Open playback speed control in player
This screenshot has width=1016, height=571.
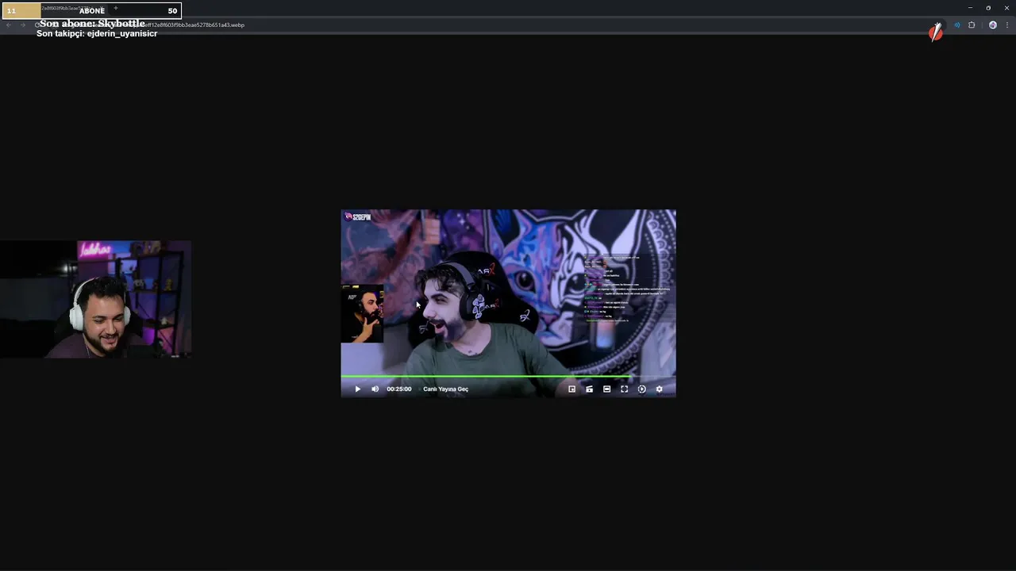(641, 389)
